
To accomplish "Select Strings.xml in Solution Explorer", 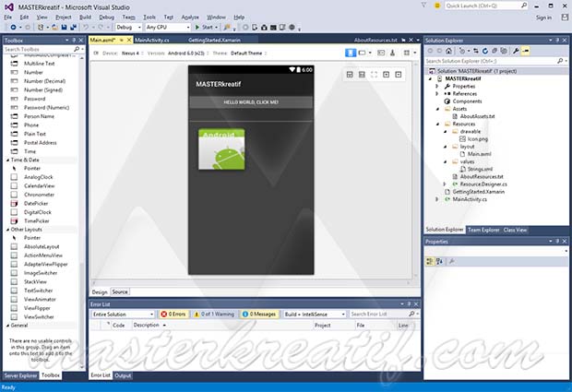I will [x=480, y=169].
